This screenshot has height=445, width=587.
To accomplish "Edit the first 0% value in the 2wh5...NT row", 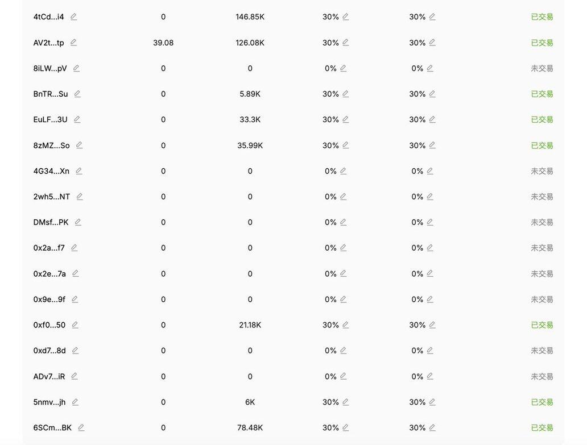I will click(x=344, y=197).
